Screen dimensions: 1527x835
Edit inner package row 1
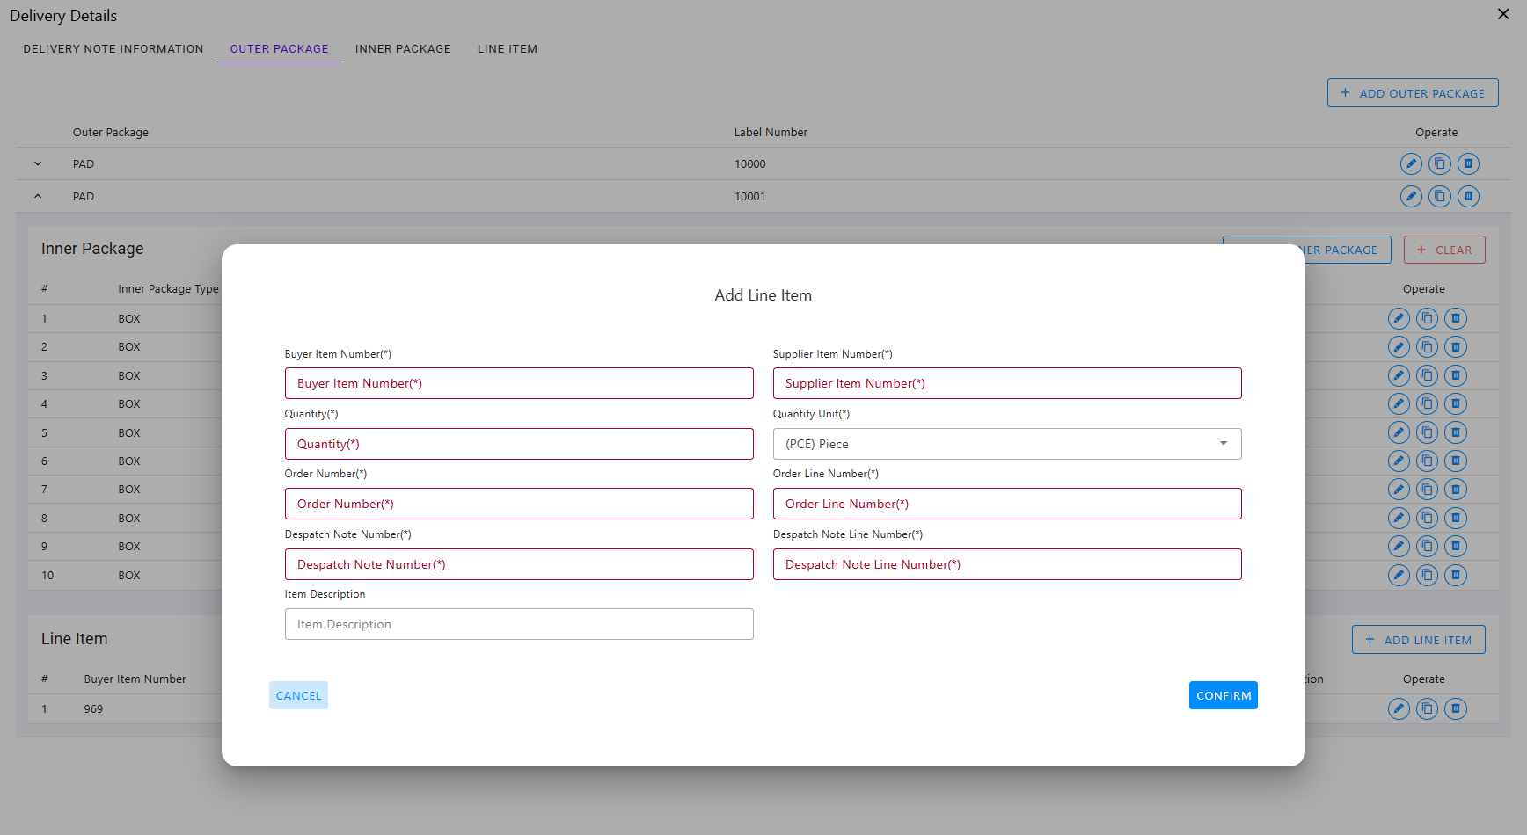point(1398,318)
